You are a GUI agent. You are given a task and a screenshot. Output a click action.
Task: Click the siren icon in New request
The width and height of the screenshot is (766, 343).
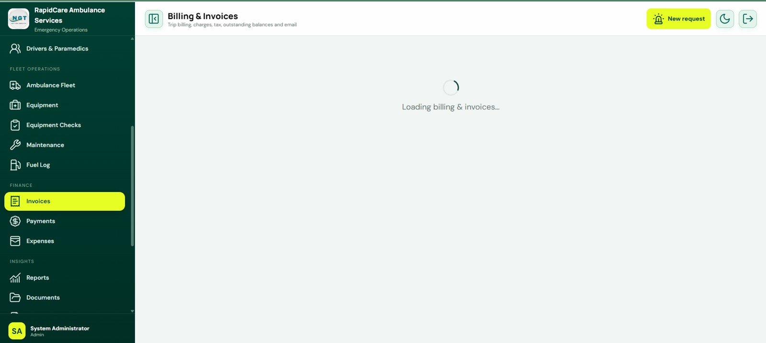pos(658,19)
